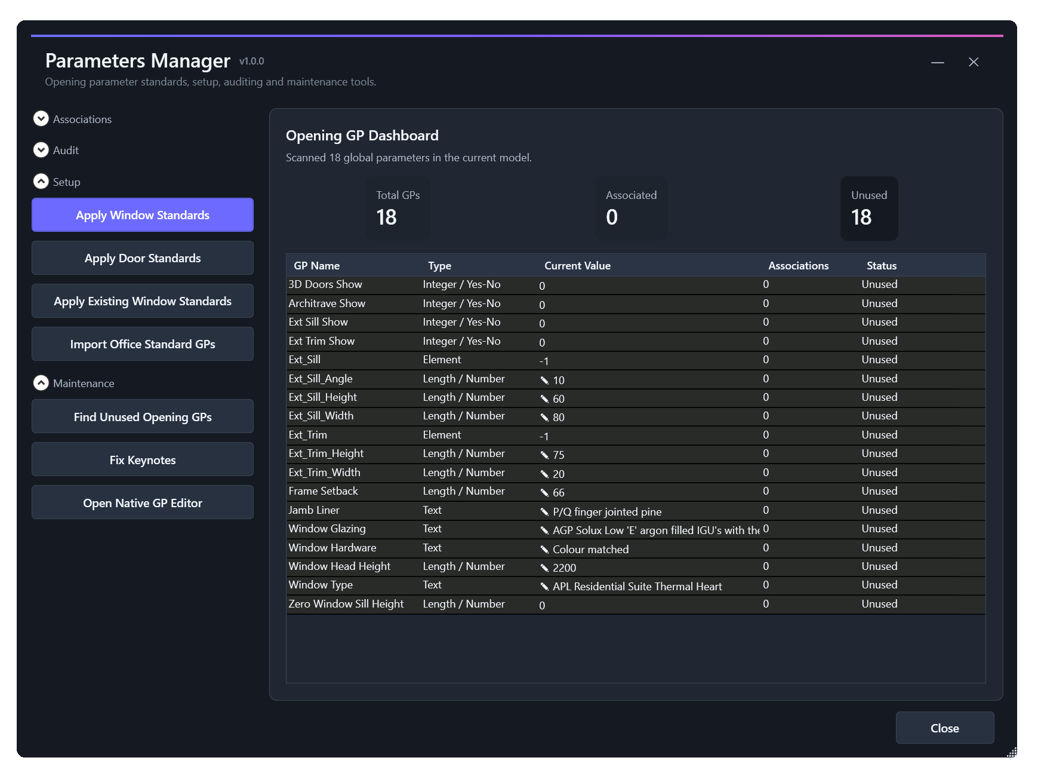Minimize the Parameters Manager window
This screenshot has width=1041, height=779.
pos(938,62)
